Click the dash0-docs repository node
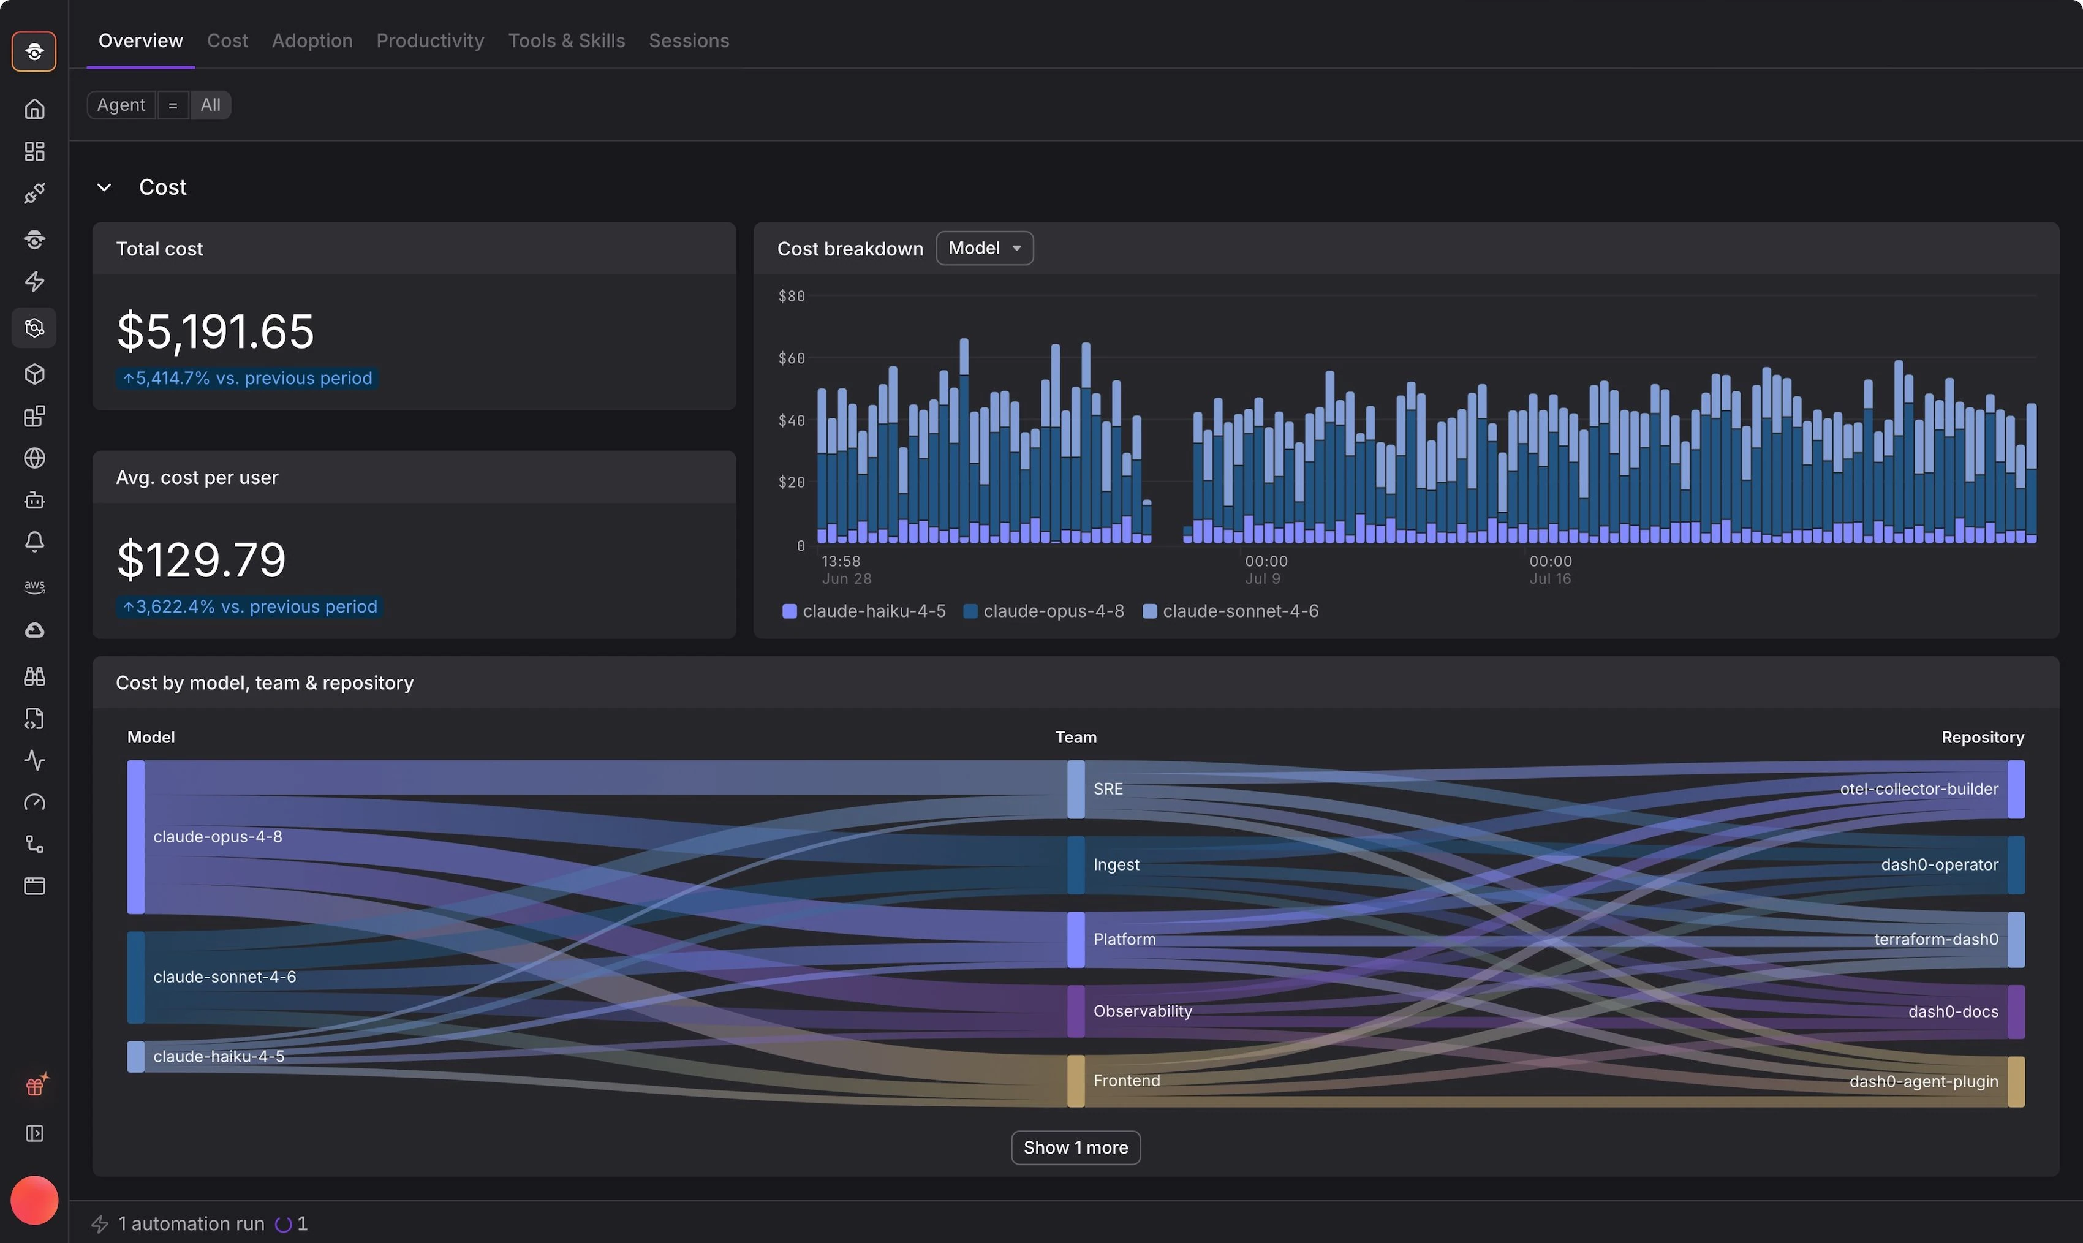The width and height of the screenshot is (2083, 1243). 2016,1012
